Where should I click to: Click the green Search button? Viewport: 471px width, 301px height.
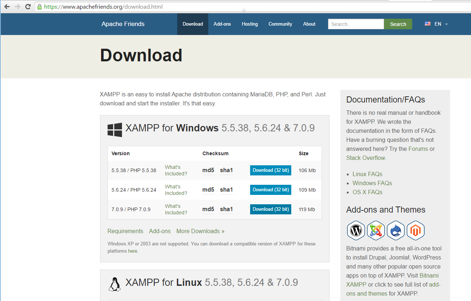tap(398, 24)
